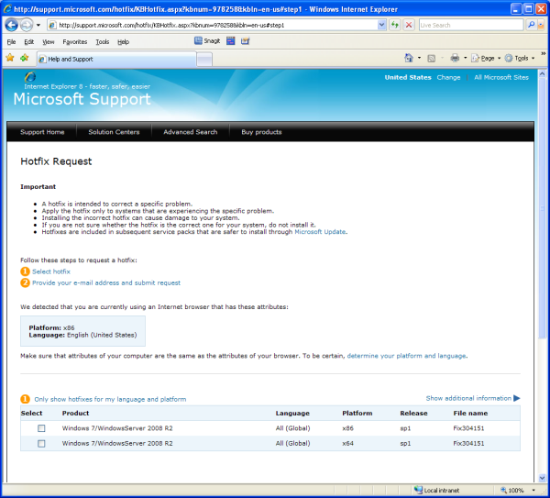Open the All Microsoft Sites link
Screen dimensions: 550x498
click(501, 78)
